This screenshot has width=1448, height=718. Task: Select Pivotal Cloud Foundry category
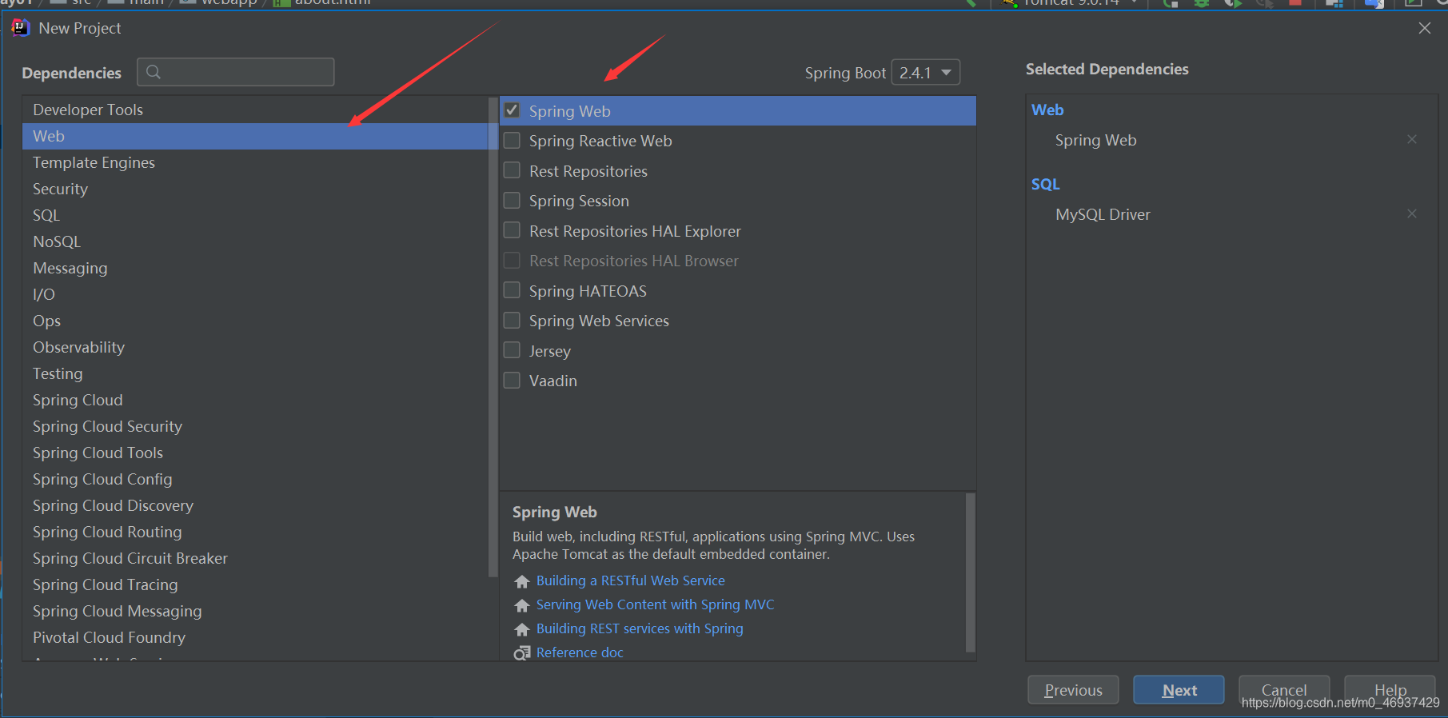[x=255, y=637]
